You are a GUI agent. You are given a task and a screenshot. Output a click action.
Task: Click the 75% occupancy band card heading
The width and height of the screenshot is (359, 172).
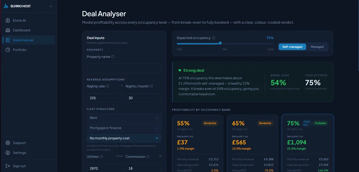pyautogui.click(x=293, y=123)
